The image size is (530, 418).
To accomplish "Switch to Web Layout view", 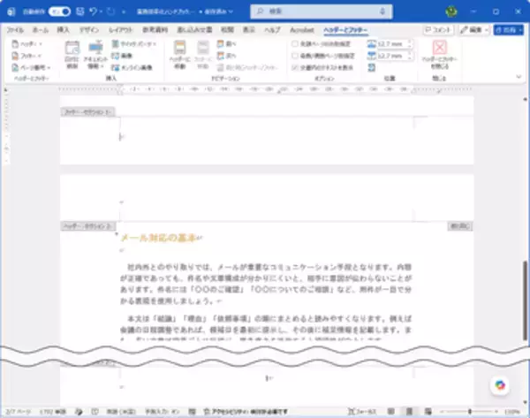I will pos(428,412).
